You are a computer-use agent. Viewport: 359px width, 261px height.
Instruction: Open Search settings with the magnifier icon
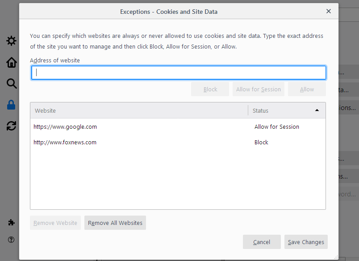[x=11, y=83]
